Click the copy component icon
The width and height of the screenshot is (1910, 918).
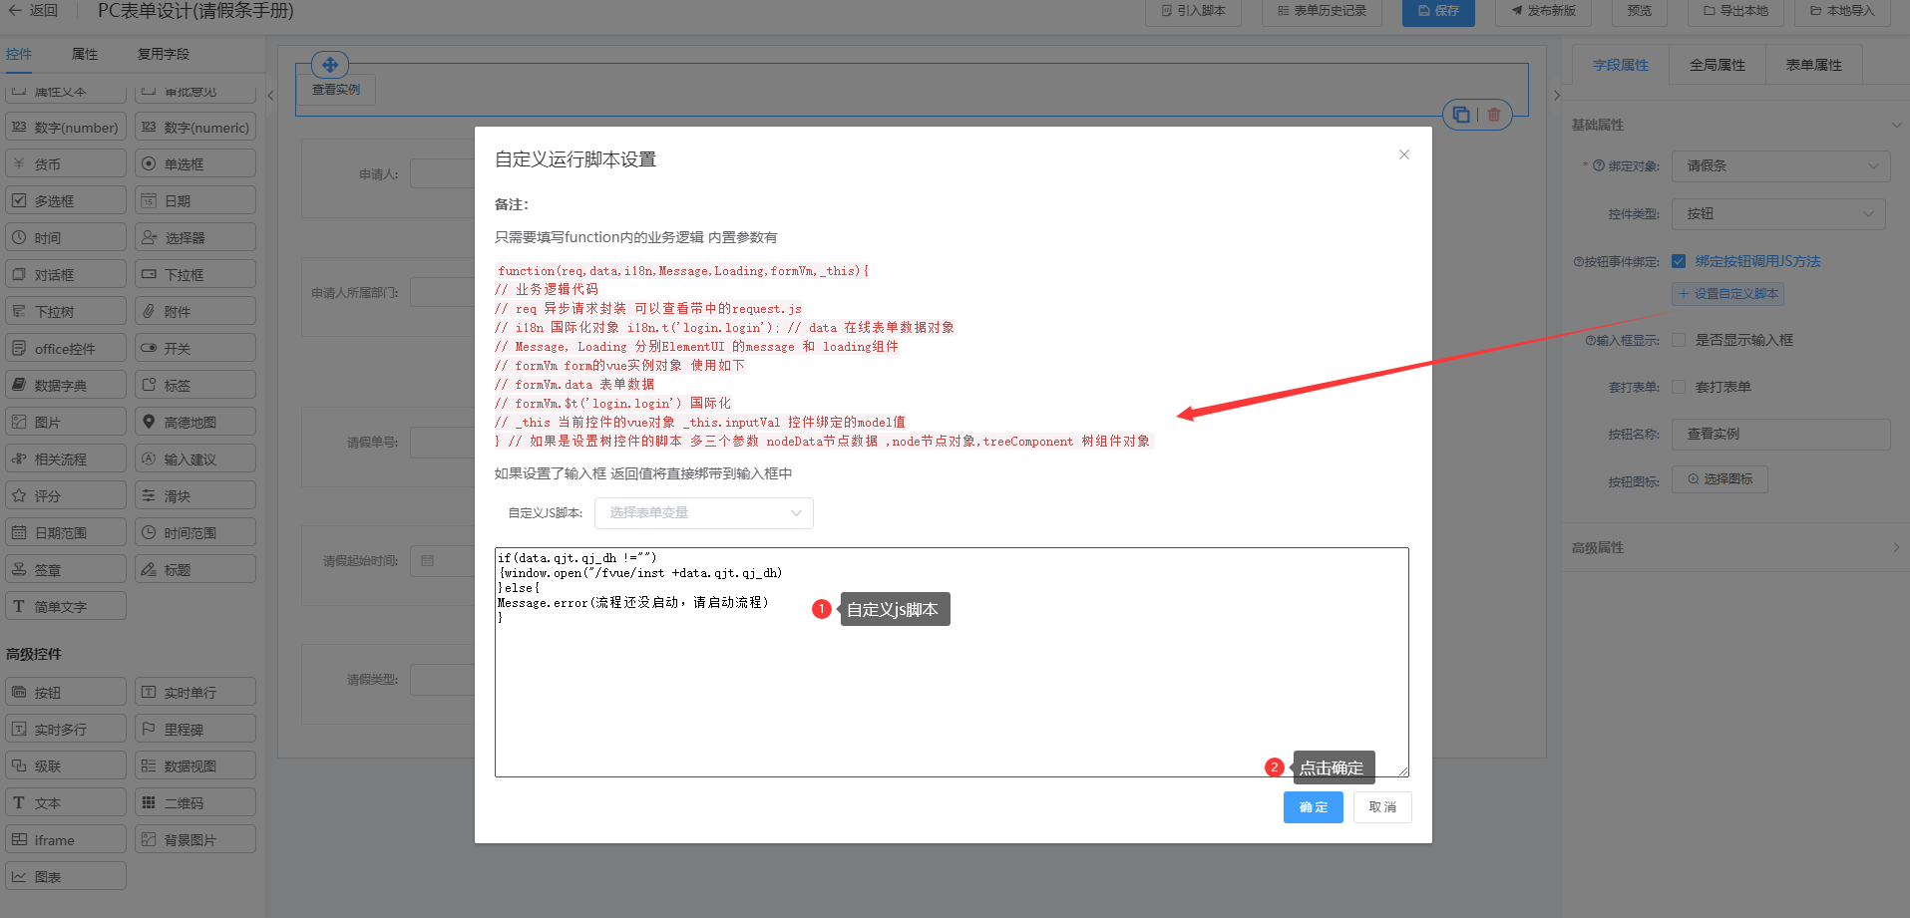(x=1461, y=115)
